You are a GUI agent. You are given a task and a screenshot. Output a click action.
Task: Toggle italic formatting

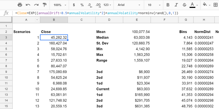[176, 5]
